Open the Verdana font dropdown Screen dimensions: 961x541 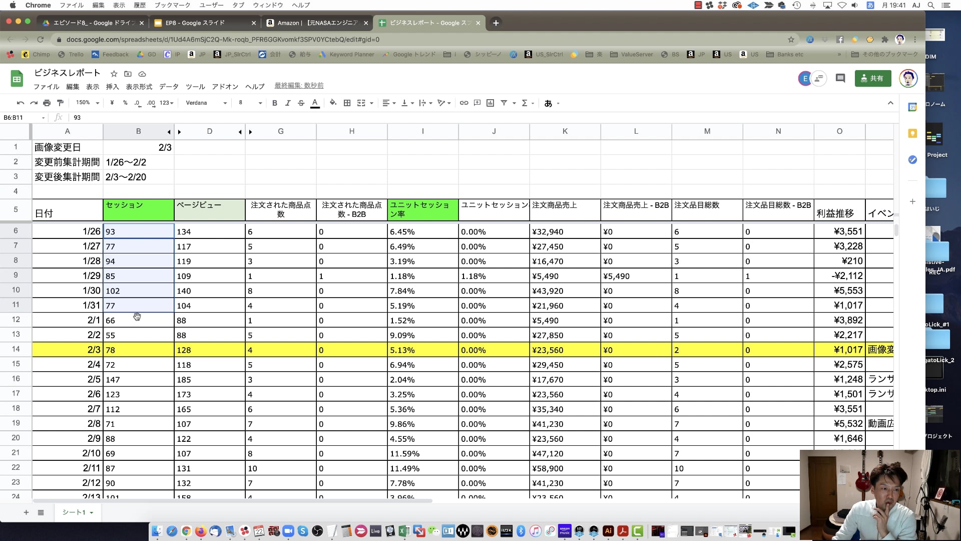[206, 103]
